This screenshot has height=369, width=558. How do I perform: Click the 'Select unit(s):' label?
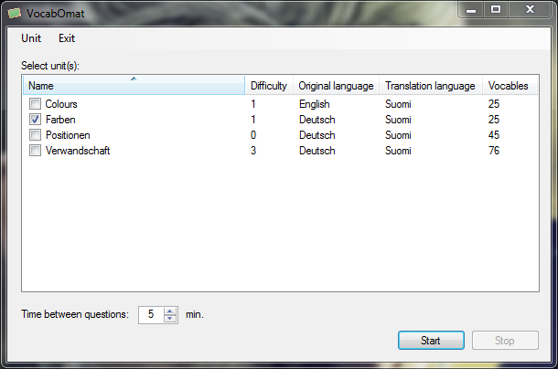coord(50,66)
